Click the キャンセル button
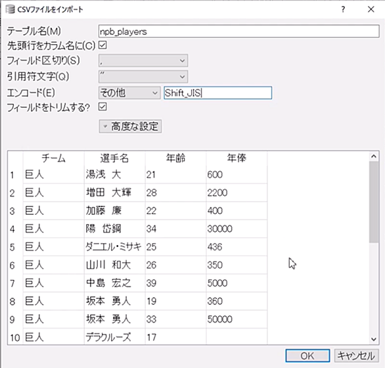 point(356,356)
